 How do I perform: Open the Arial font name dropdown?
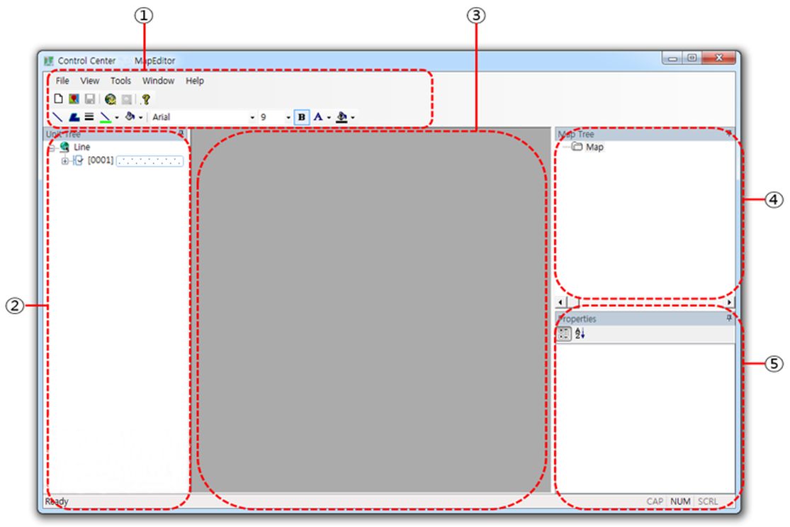(x=252, y=118)
